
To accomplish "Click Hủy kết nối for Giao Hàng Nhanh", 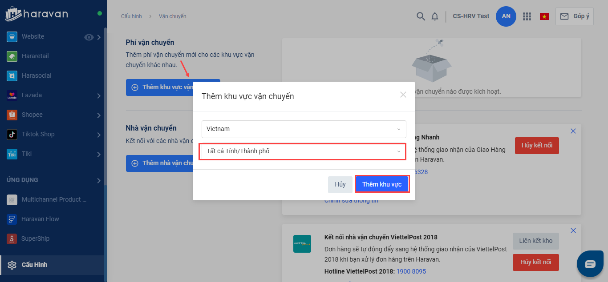I will point(537,146).
